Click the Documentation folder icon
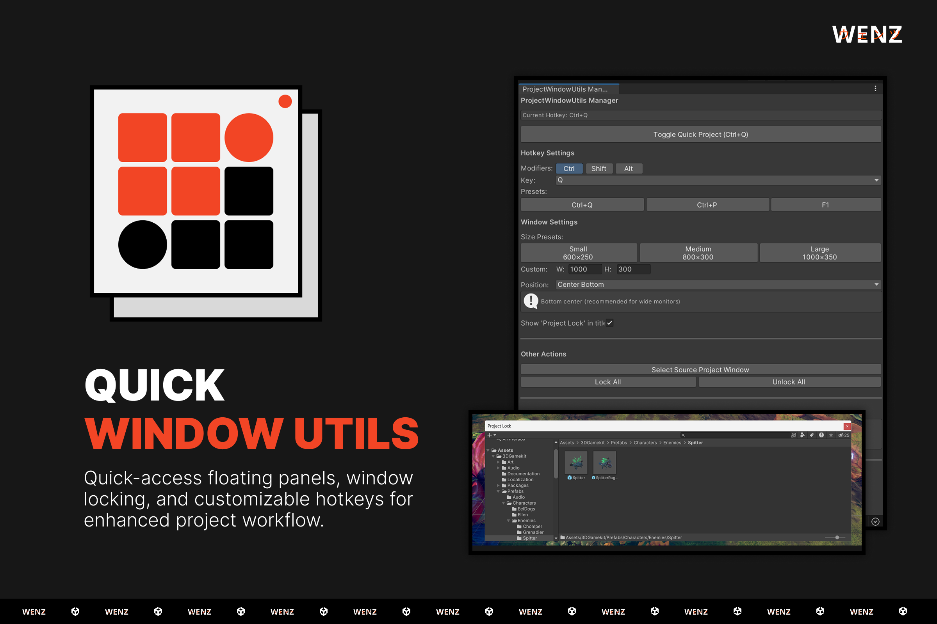The width and height of the screenshot is (937, 624). click(x=504, y=474)
